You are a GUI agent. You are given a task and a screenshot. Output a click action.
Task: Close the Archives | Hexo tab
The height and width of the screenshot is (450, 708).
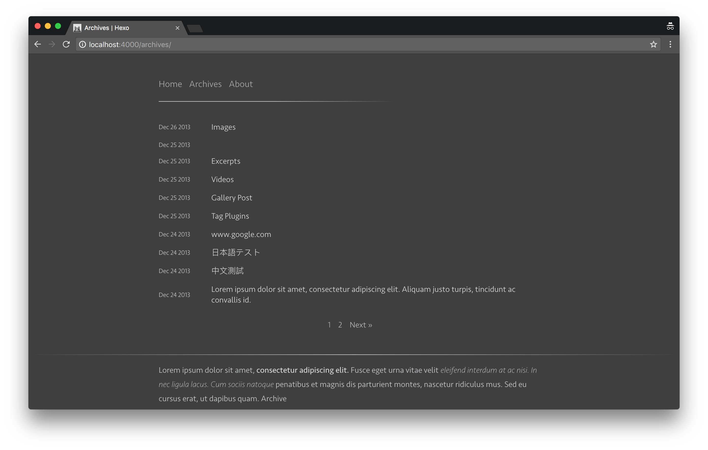click(x=177, y=28)
